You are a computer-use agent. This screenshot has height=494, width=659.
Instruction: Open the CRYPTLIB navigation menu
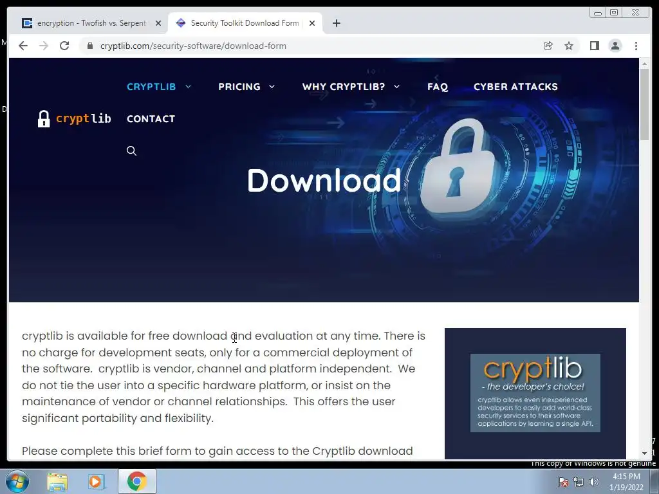[151, 87]
